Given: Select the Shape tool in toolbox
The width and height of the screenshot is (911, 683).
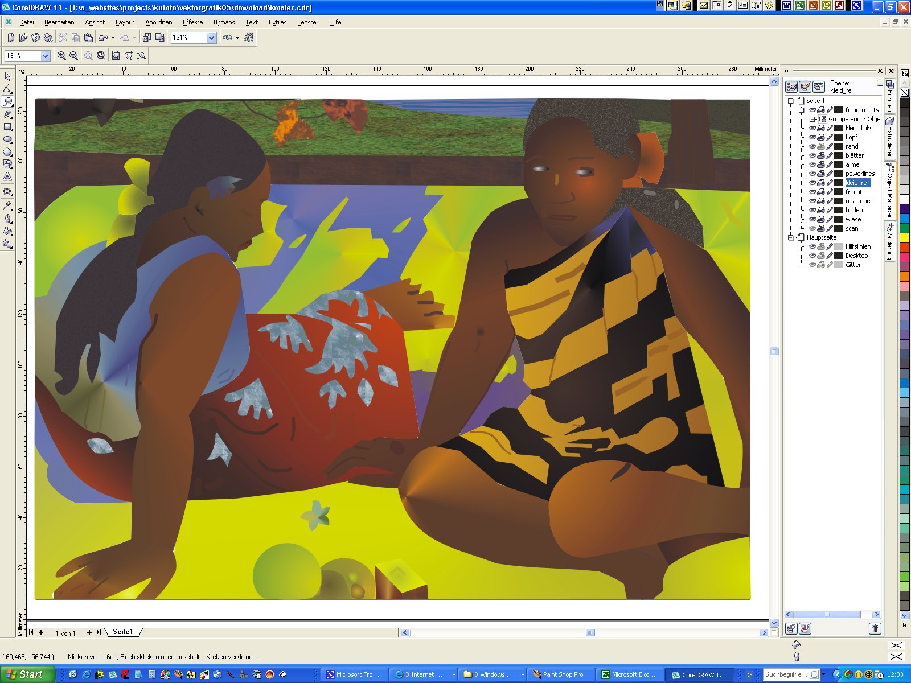Looking at the screenshot, I should pyautogui.click(x=7, y=89).
